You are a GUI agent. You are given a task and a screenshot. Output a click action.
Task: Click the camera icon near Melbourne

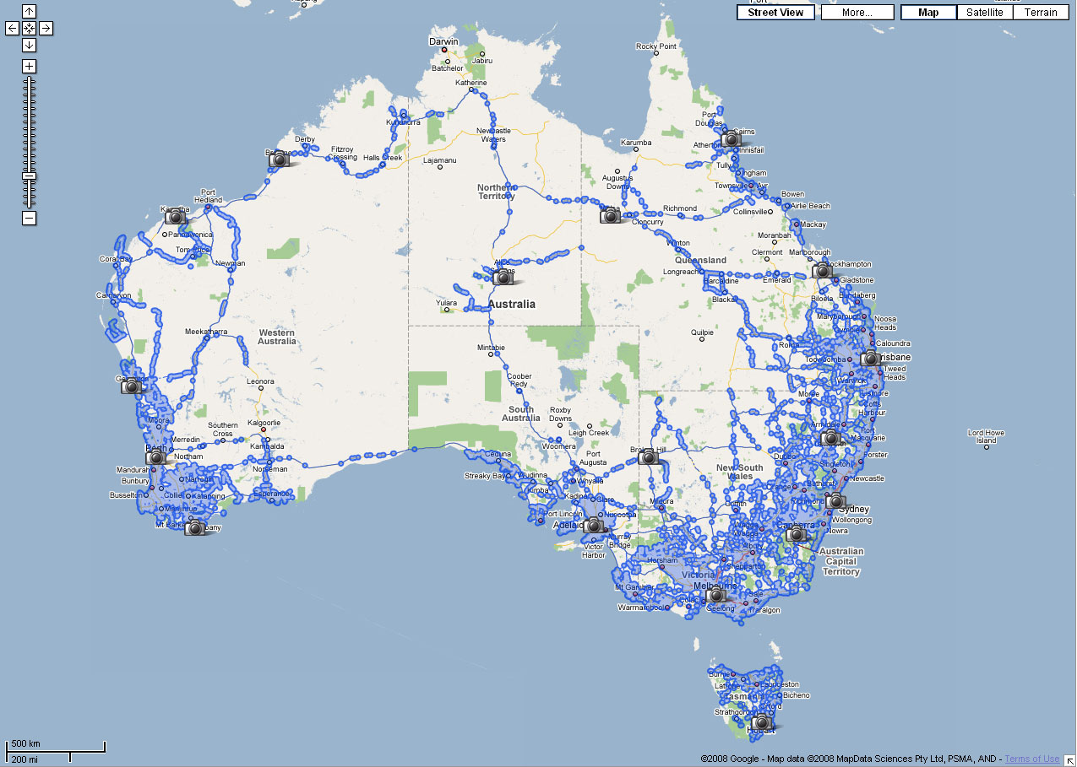point(715,595)
